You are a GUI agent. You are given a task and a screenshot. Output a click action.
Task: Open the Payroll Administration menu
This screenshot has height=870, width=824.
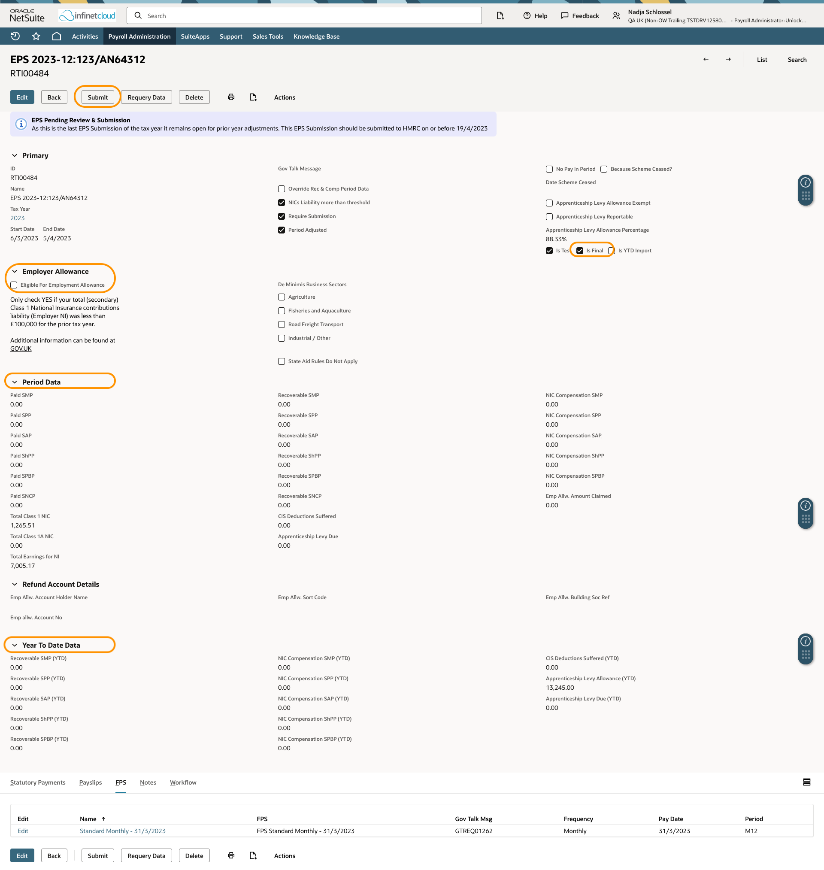pyautogui.click(x=139, y=36)
